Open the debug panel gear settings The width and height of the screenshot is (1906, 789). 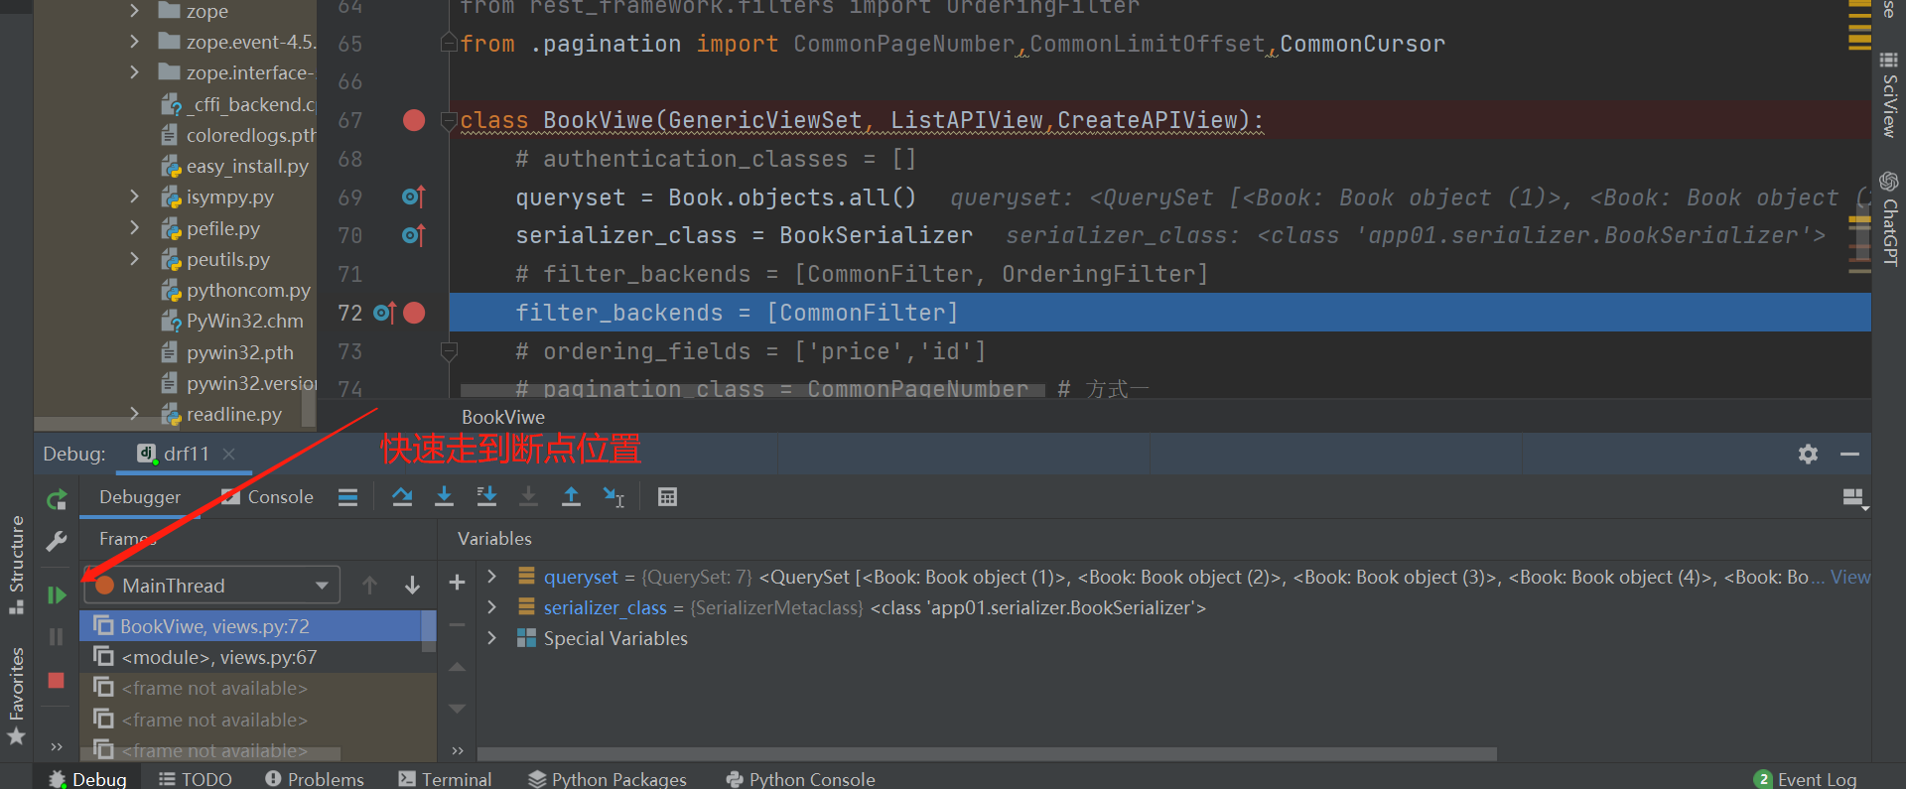(1808, 454)
